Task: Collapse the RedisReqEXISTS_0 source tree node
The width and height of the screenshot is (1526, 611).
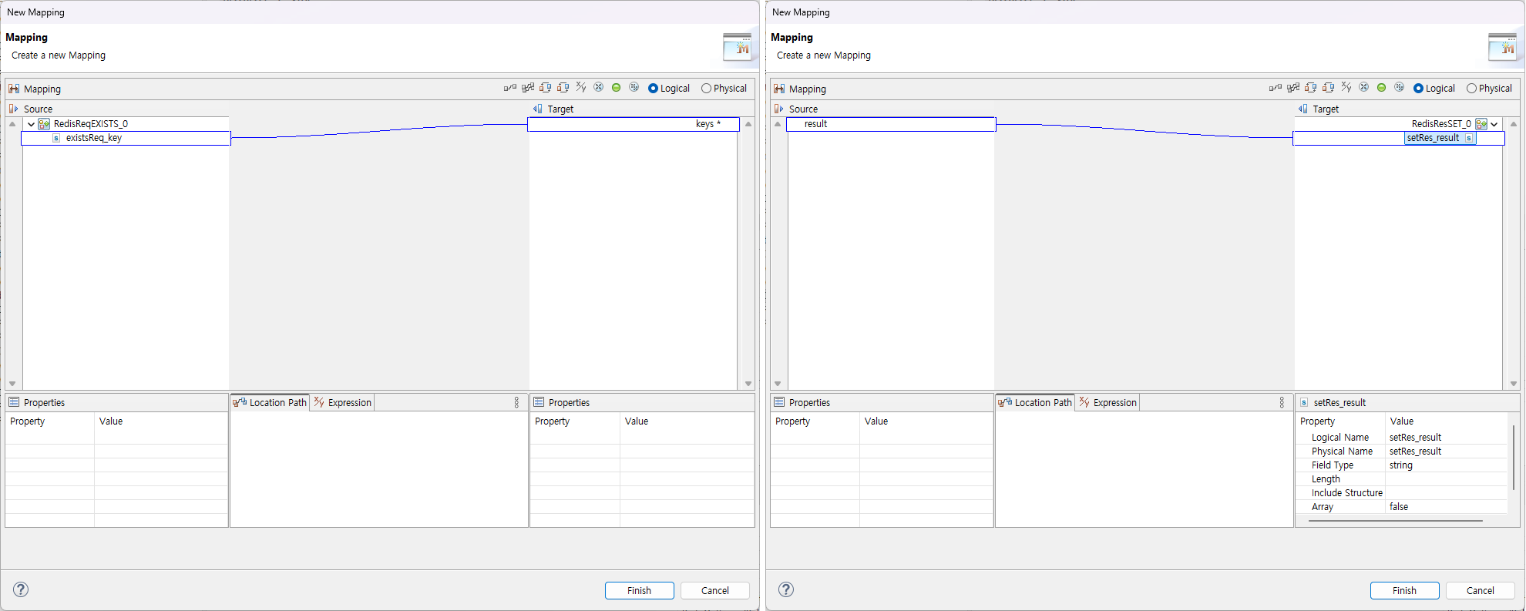Action: [x=31, y=124]
